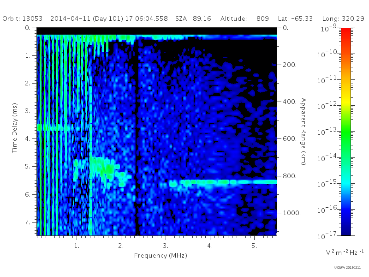Click the '4.' tick label on frequency axis
Image resolution: width=369 pixels, height=277 pixels.
[x=210, y=246]
